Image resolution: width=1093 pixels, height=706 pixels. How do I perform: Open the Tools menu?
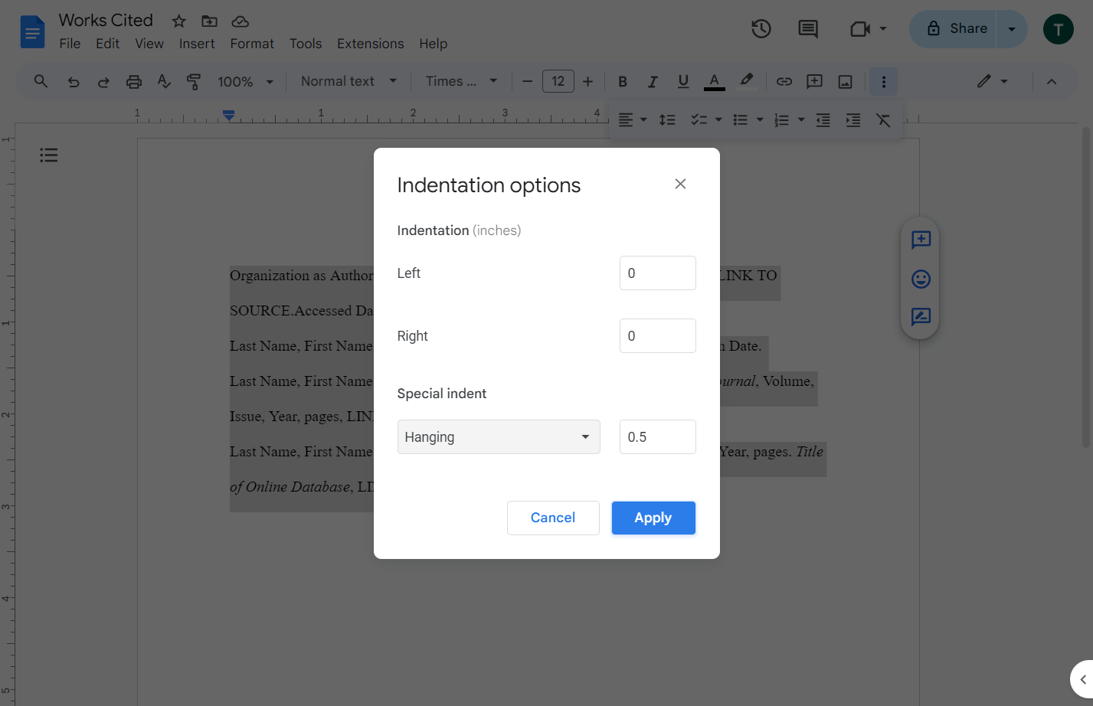point(306,44)
